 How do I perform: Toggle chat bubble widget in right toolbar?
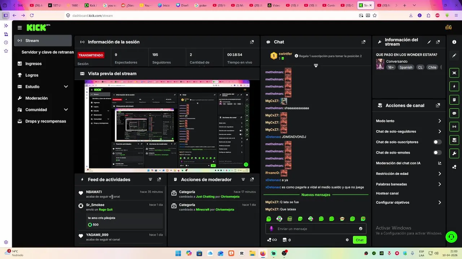pyautogui.click(x=454, y=113)
